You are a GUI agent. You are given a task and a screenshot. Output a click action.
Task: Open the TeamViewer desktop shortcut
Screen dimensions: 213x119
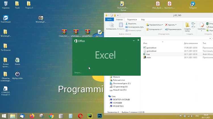pos(6,19)
